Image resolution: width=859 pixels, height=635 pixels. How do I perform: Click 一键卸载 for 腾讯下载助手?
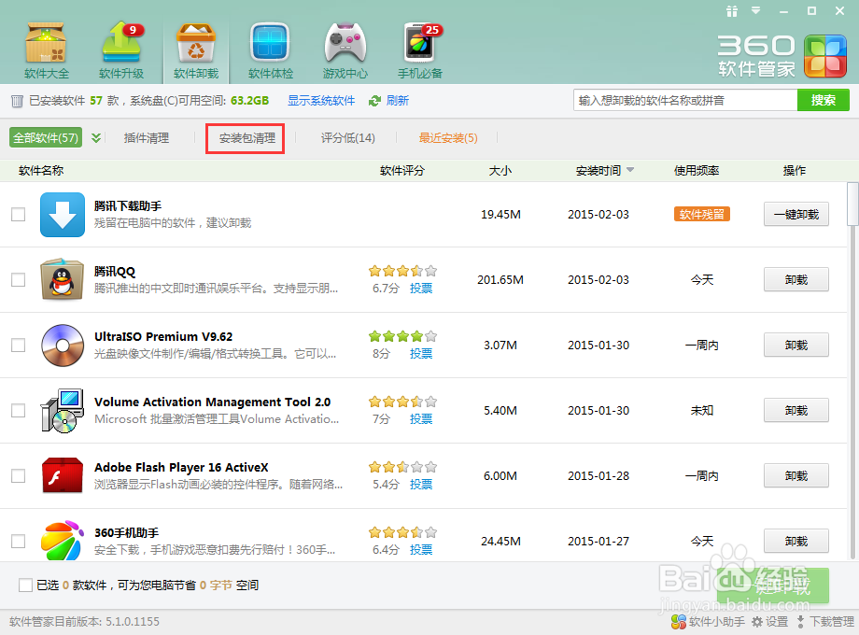coord(796,214)
